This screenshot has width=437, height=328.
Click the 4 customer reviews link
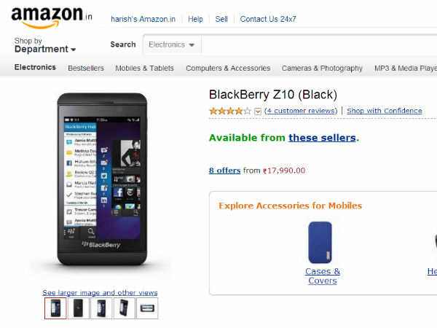(x=301, y=111)
